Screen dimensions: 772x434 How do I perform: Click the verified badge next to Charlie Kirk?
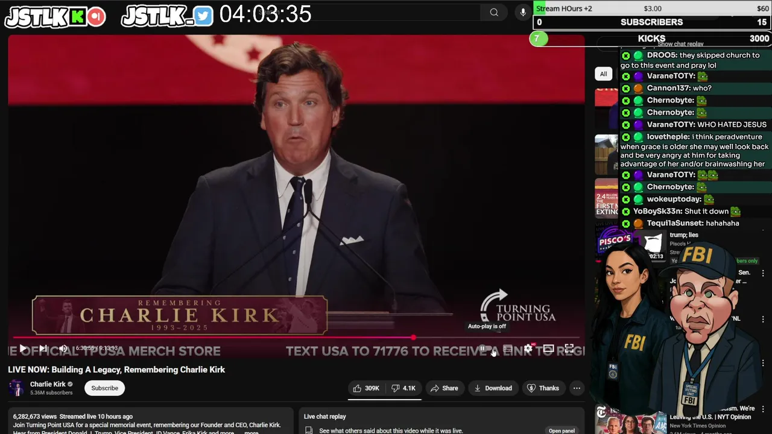[70, 385]
